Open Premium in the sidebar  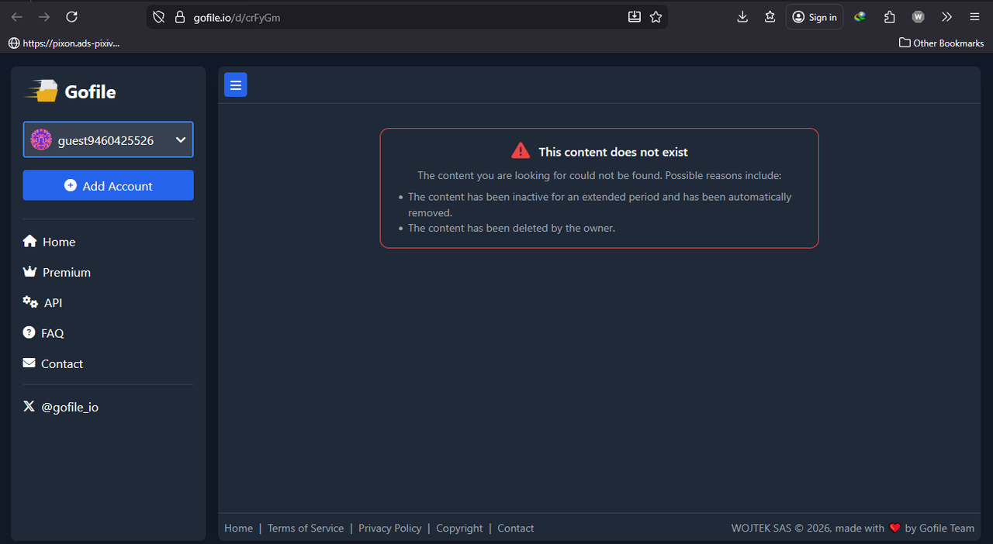(57, 272)
